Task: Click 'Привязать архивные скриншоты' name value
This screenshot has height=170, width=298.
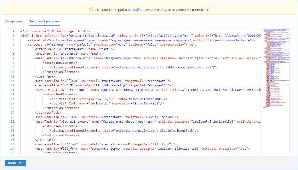Action: [x=127, y=90]
